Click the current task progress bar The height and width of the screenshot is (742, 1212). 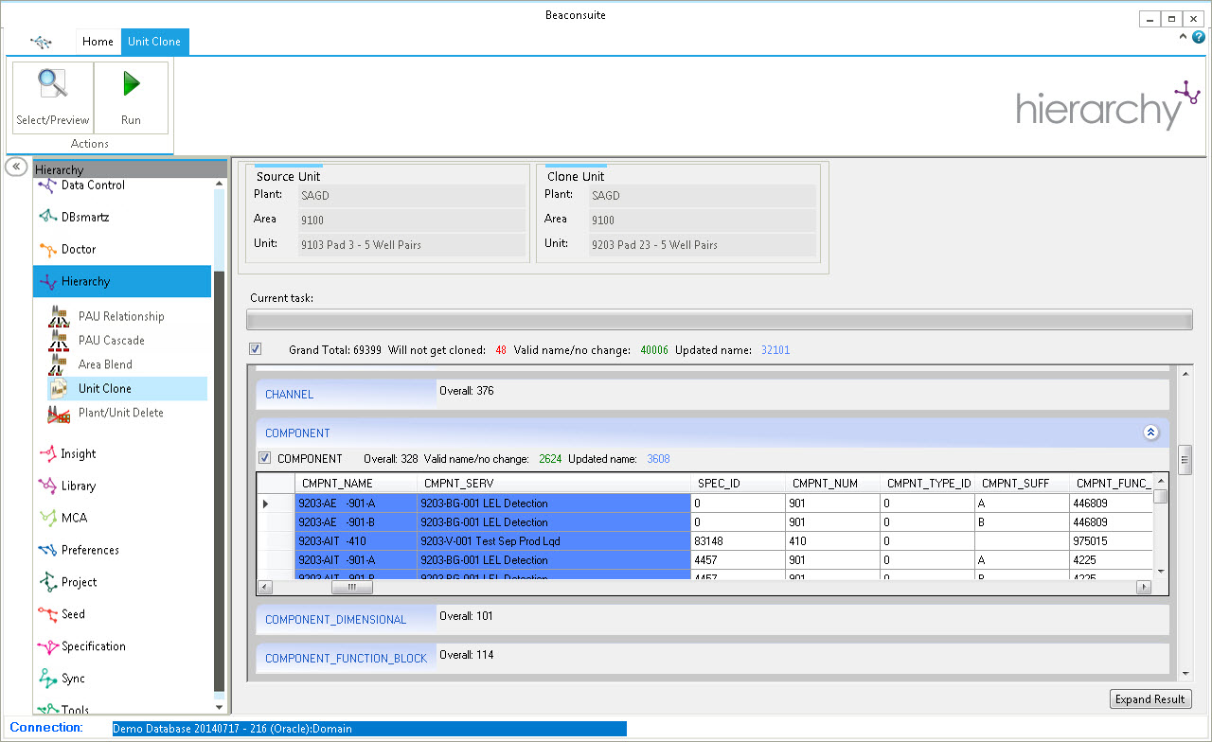point(719,320)
